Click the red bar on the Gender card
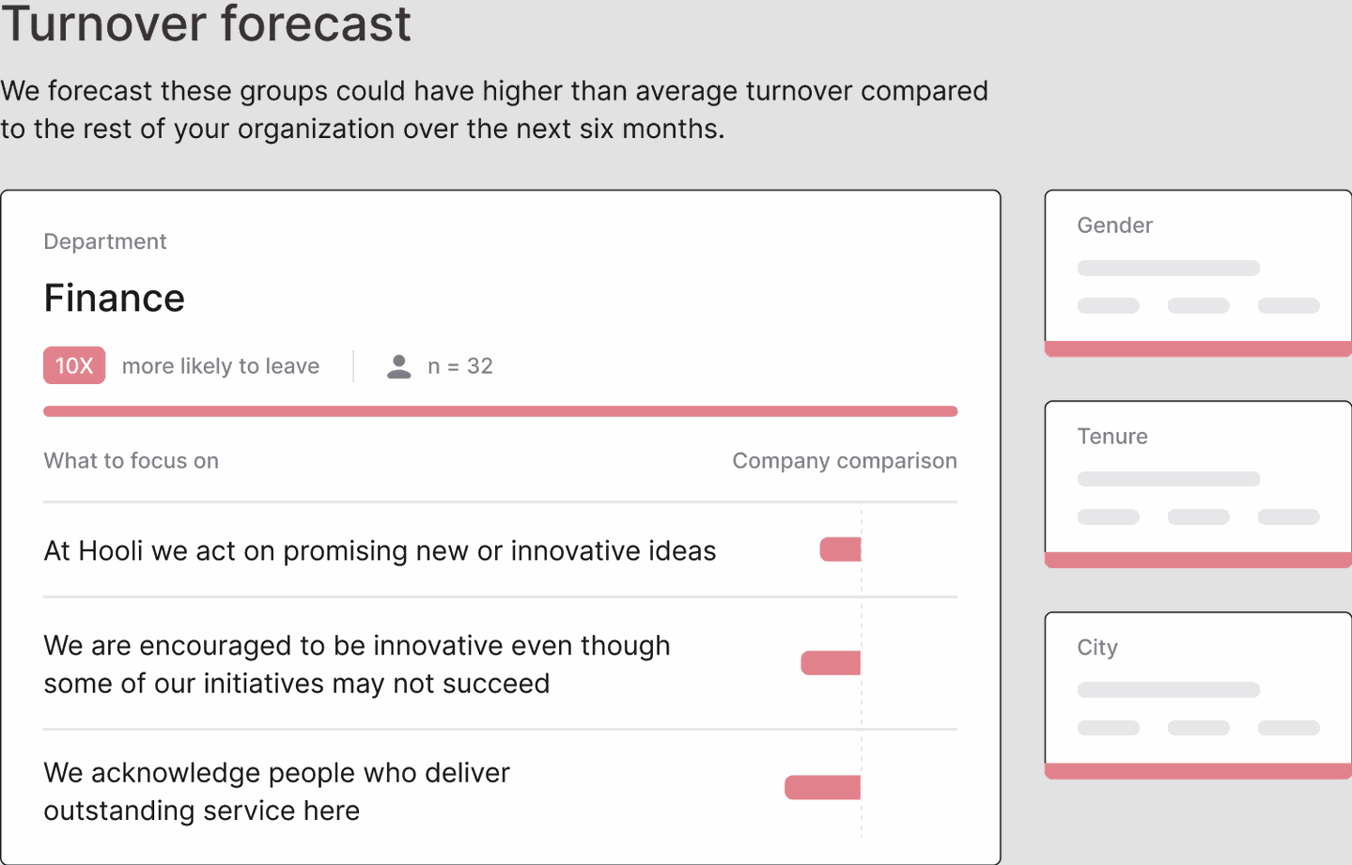 coord(1198,349)
